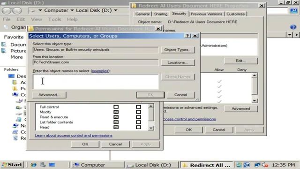
Task: Click Cancel in Permissions window
Action: 116,144
